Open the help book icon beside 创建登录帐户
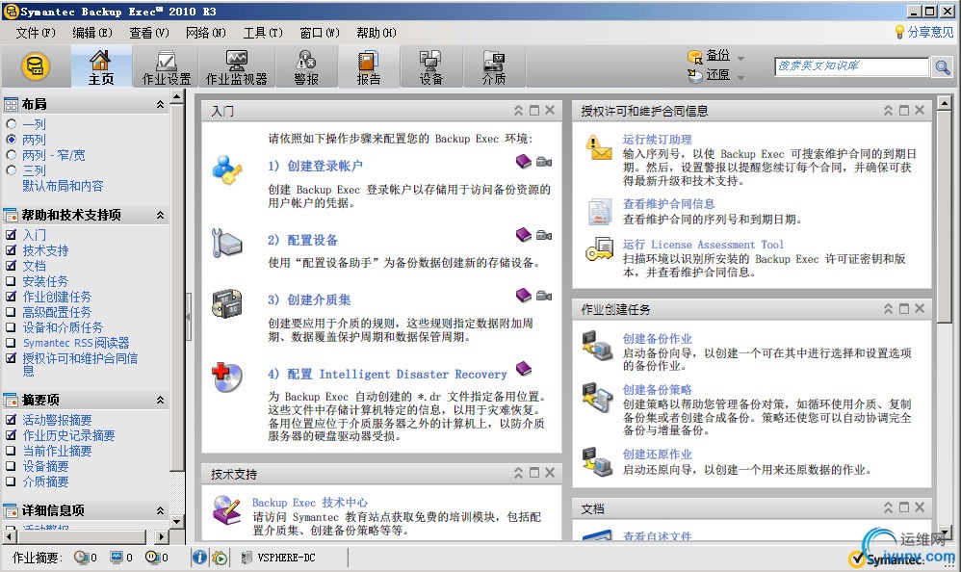Image resolution: width=961 pixels, height=572 pixels. (524, 161)
